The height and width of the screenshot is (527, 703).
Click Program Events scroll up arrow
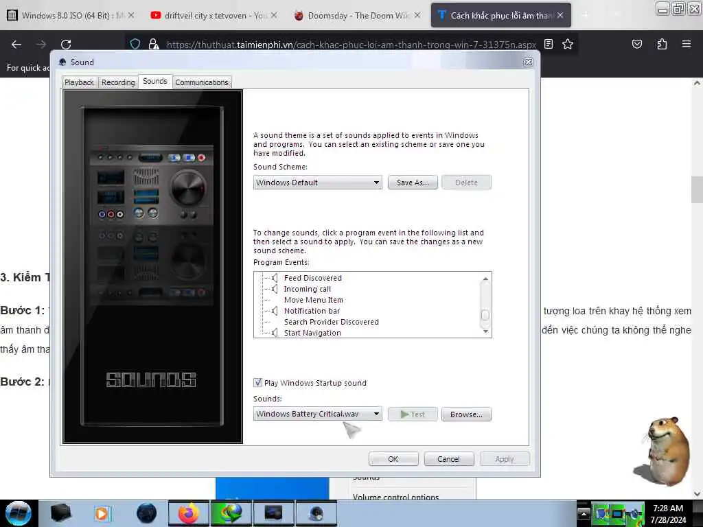point(485,279)
